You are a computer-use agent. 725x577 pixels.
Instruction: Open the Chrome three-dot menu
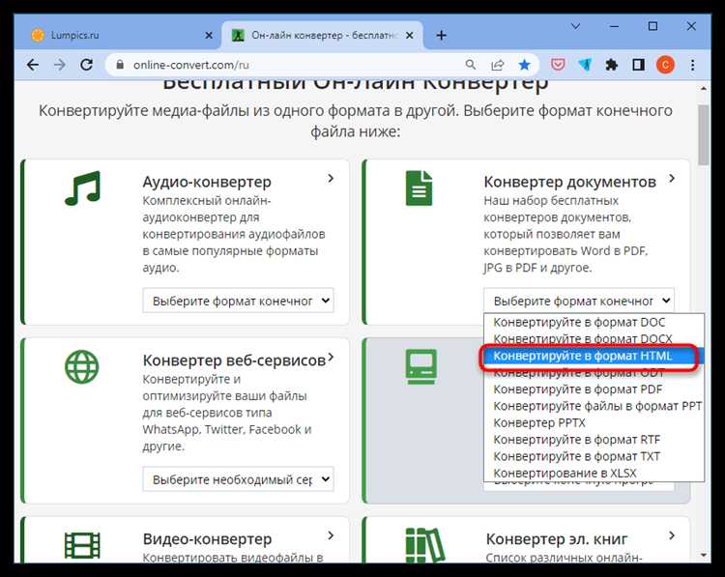[x=693, y=65]
